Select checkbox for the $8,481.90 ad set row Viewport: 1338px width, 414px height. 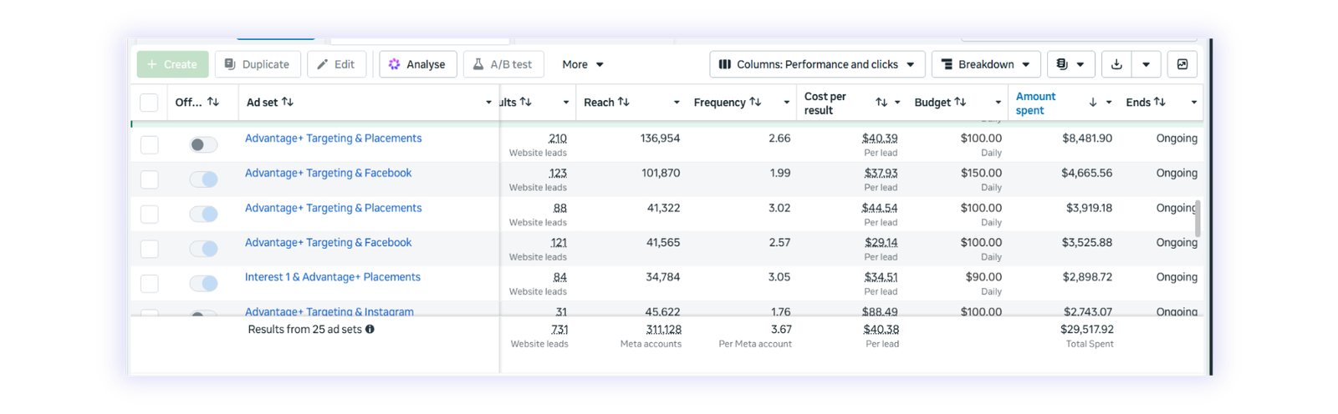tap(149, 144)
